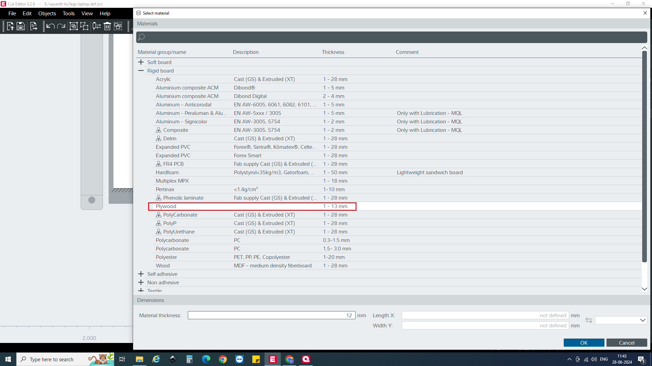Select Wood MDF material entry
Screen dimensions: 652x366
click(162, 265)
